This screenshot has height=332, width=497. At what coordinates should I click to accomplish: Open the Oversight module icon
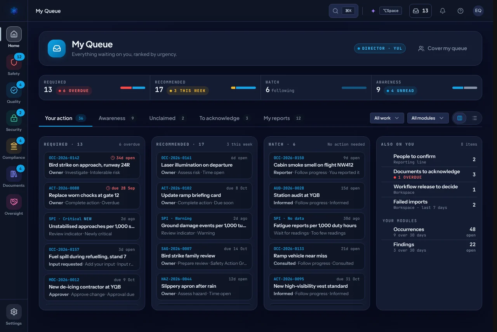click(14, 202)
